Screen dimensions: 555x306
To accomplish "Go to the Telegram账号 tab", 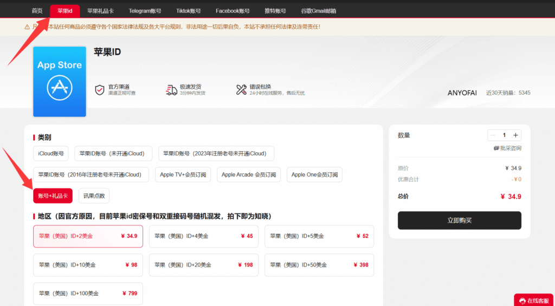I will tap(145, 11).
